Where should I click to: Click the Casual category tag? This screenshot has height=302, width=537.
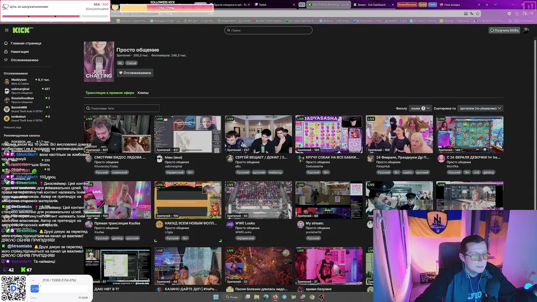point(131,63)
